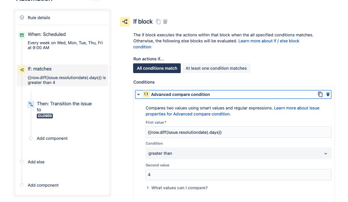Open the When: Scheduled trigger step
The width and height of the screenshot is (348, 202).
click(46, 34)
